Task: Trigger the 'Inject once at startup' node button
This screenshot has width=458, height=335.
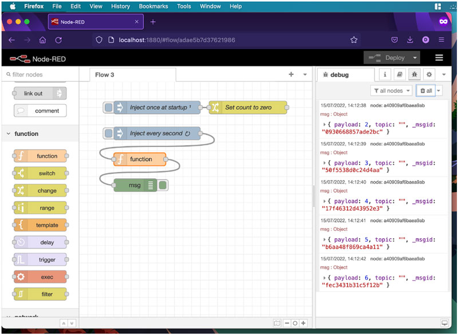Action: pos(108,107)
